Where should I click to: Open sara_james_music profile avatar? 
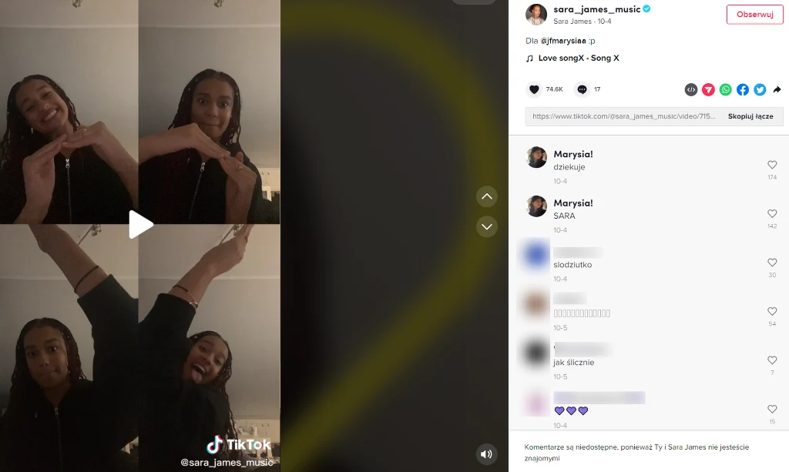coord(536,15)
